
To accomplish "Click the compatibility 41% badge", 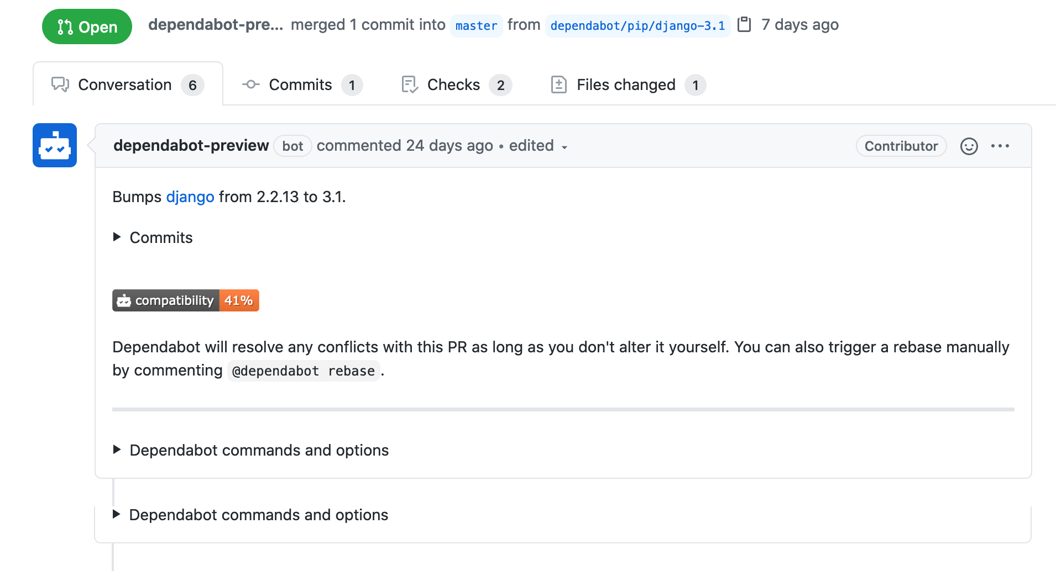I will click(x=186, y=300).
